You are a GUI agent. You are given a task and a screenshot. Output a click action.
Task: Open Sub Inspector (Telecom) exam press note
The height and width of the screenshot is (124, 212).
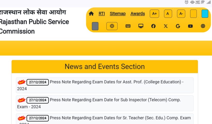(x=115, y=100)
